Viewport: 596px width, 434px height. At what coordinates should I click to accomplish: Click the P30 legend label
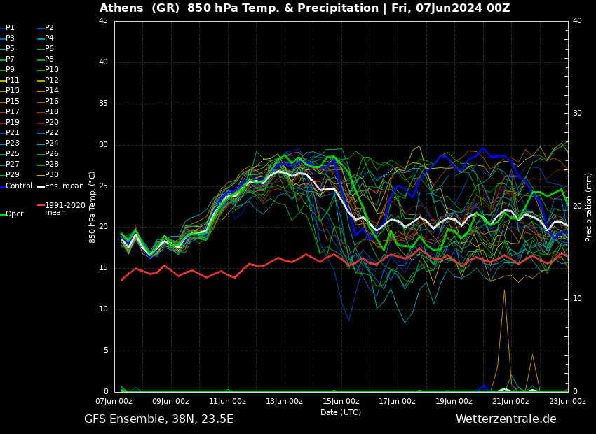pyautogui.click(x=51, y=175)
